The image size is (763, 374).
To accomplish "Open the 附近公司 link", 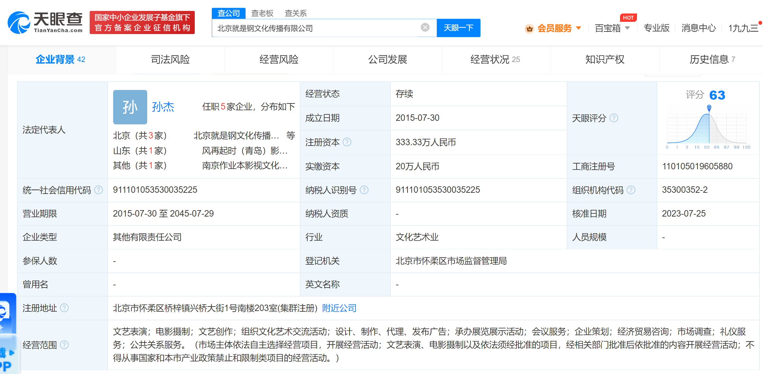I will (339, 308).
